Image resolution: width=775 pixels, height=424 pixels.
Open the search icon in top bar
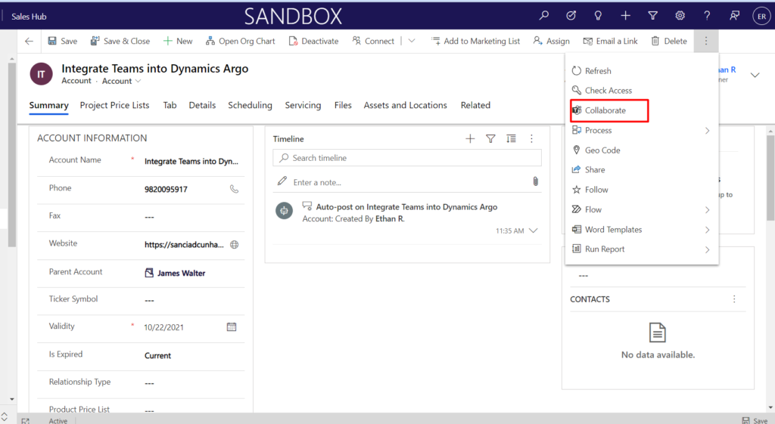543,16
